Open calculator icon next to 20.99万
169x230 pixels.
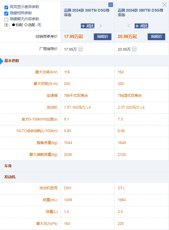pyautogui.click(x=134, y=49)
